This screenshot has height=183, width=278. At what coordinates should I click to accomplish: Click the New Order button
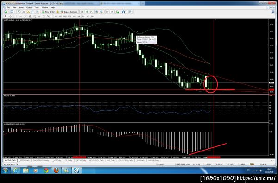point(48,12)
